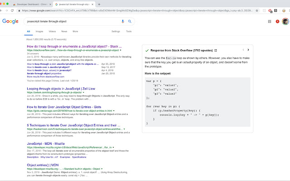The height and width of the screenshot is (181, 290).
Task: Open search Tools
Action: coord(129,31)
